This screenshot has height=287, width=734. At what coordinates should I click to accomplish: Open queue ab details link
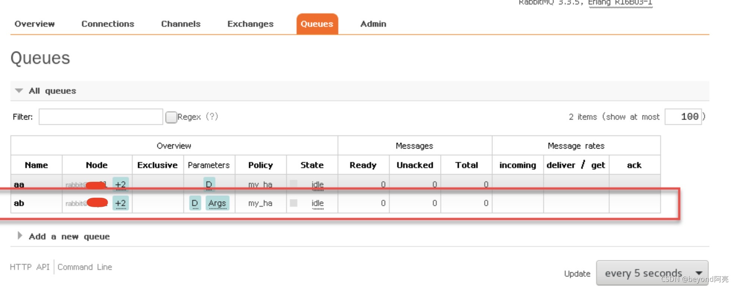tap(19, 203)
